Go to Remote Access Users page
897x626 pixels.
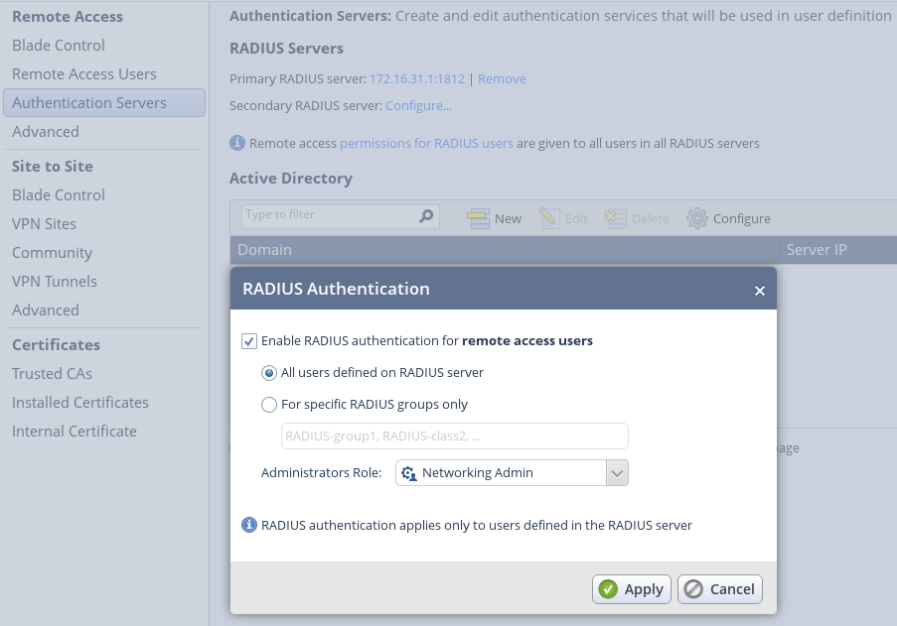point(84,74)
